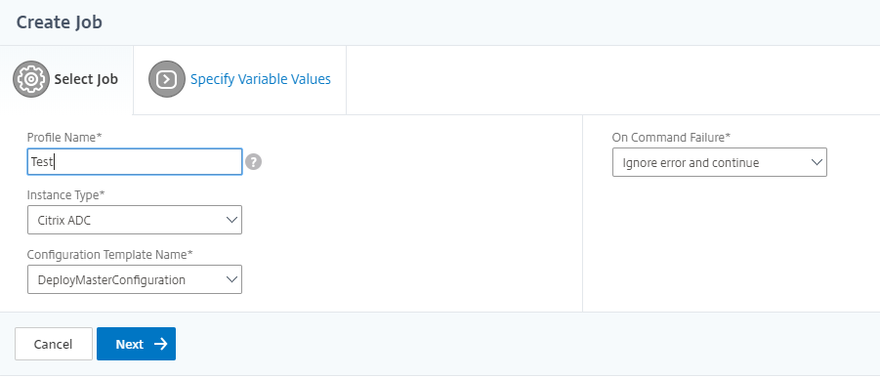
Task: Open the Citrix ADC instance type dropdown
Action: (135, 220)
